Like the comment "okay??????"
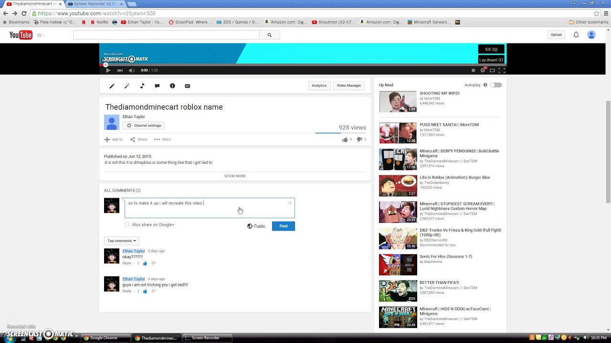Image resolution: width=611 pixels, height=343 pixels. pos(145,263)
